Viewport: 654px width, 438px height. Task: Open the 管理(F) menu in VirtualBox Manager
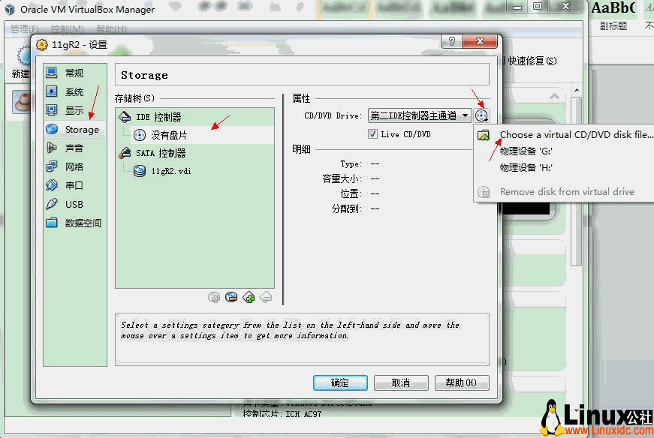pyautogui.click(x=24, y=28)
